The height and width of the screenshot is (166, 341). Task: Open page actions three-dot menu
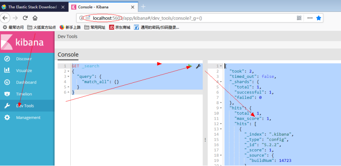[310, 18]
